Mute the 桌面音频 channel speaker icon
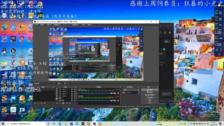The width and height of the screenshot is (224, 126). tap(115, 101)
